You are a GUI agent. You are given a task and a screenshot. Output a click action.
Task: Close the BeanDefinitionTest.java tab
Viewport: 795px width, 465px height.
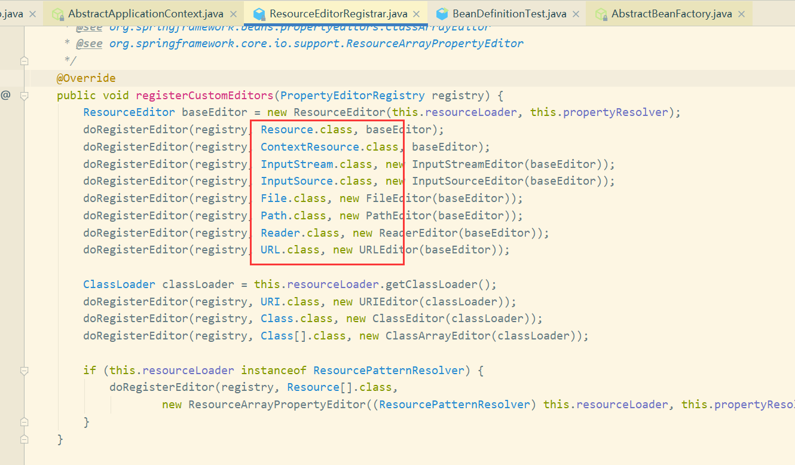pos(575,14)
